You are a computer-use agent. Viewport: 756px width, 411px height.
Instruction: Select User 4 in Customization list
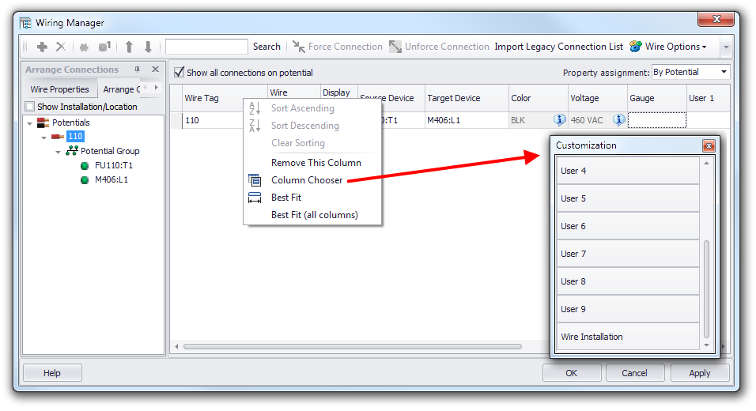coord(627,171)
